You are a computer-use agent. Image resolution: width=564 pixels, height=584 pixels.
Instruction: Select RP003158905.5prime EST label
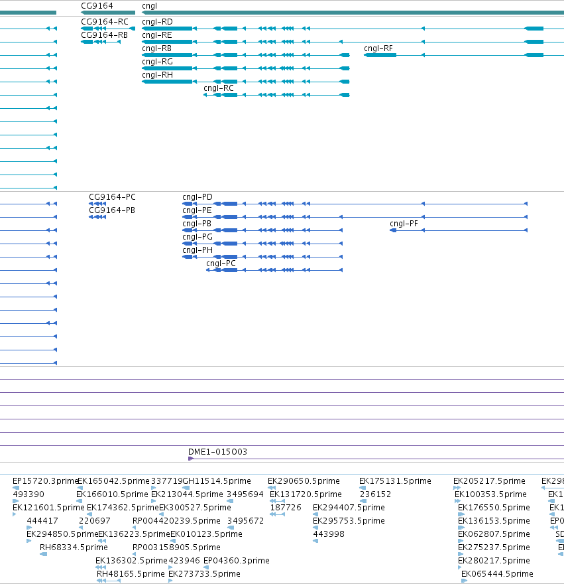[x=176, y=547]
